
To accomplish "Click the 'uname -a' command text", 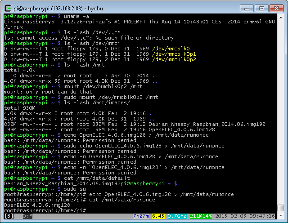I will coord(76,16).
